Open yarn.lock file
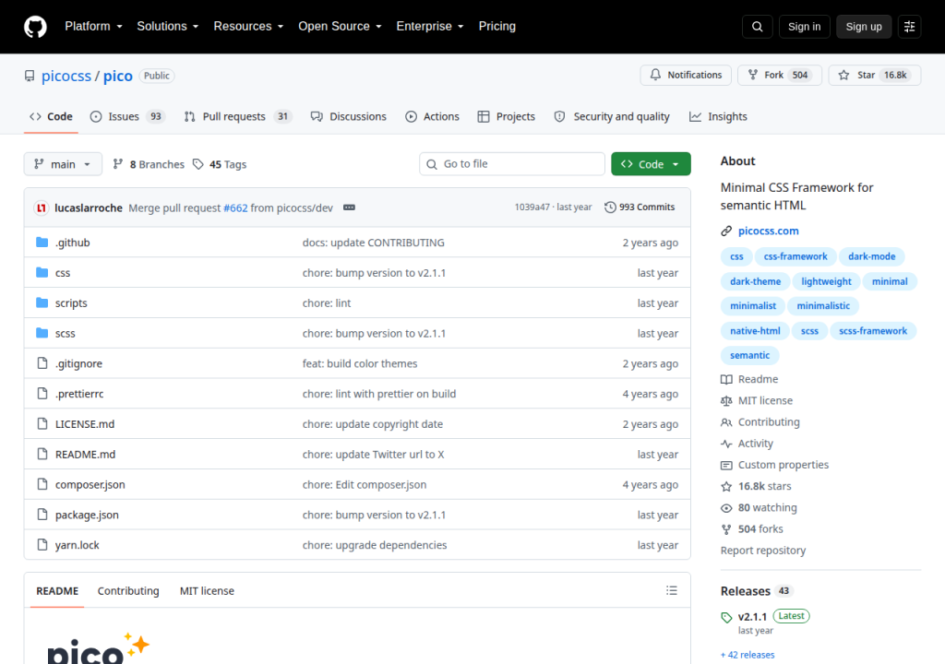 [78, 545]
